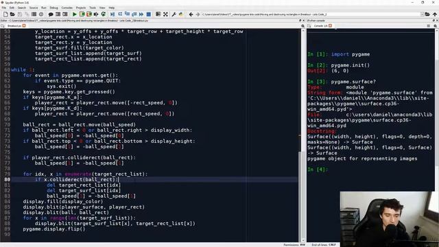Screen dimensions: 439x247
Task: Expand the working directory dropdown
Action: coord(423,14)
